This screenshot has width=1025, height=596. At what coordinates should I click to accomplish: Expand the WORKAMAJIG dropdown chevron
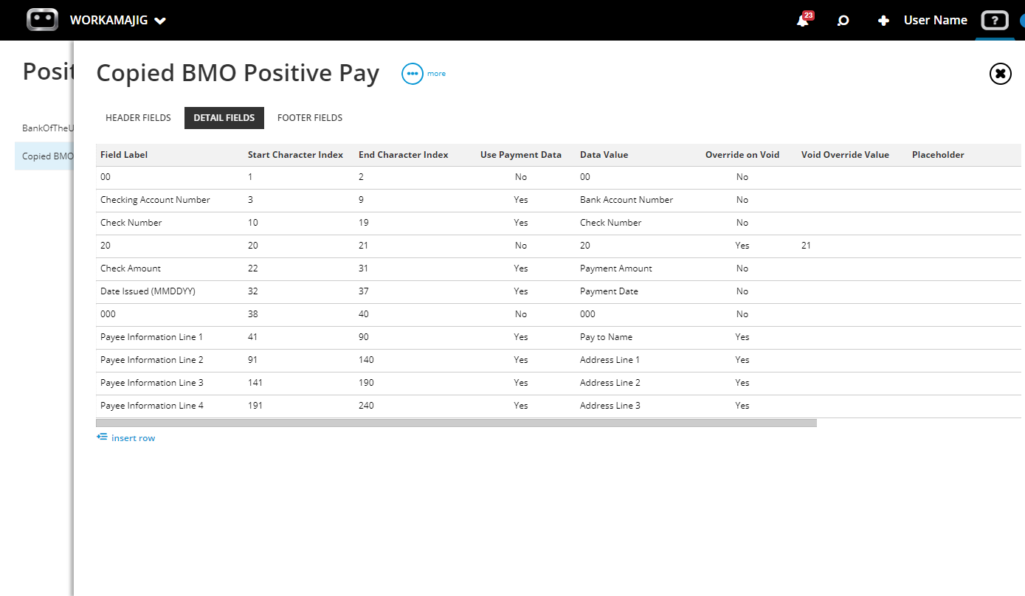pos(160,20)
